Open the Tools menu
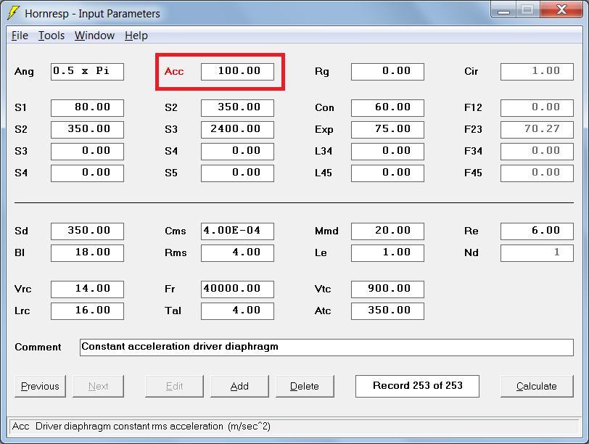Screen dimensions: 589x444 point(52,36)
